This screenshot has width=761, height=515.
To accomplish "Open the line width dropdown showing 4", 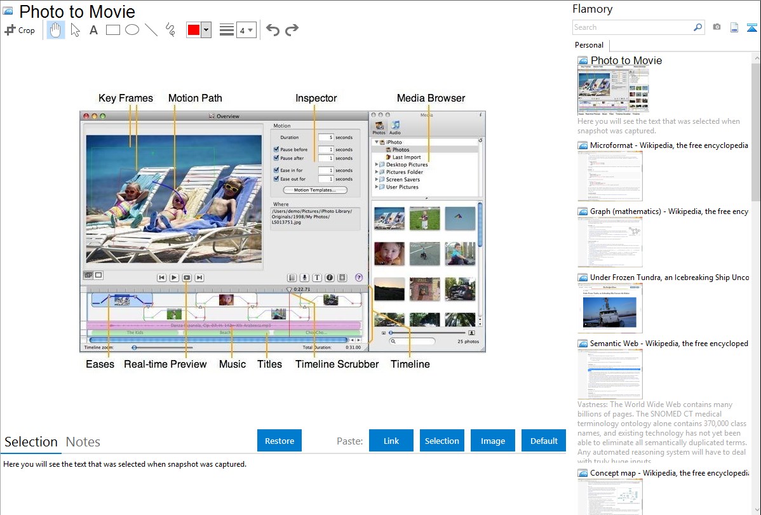I will (246, 30).
